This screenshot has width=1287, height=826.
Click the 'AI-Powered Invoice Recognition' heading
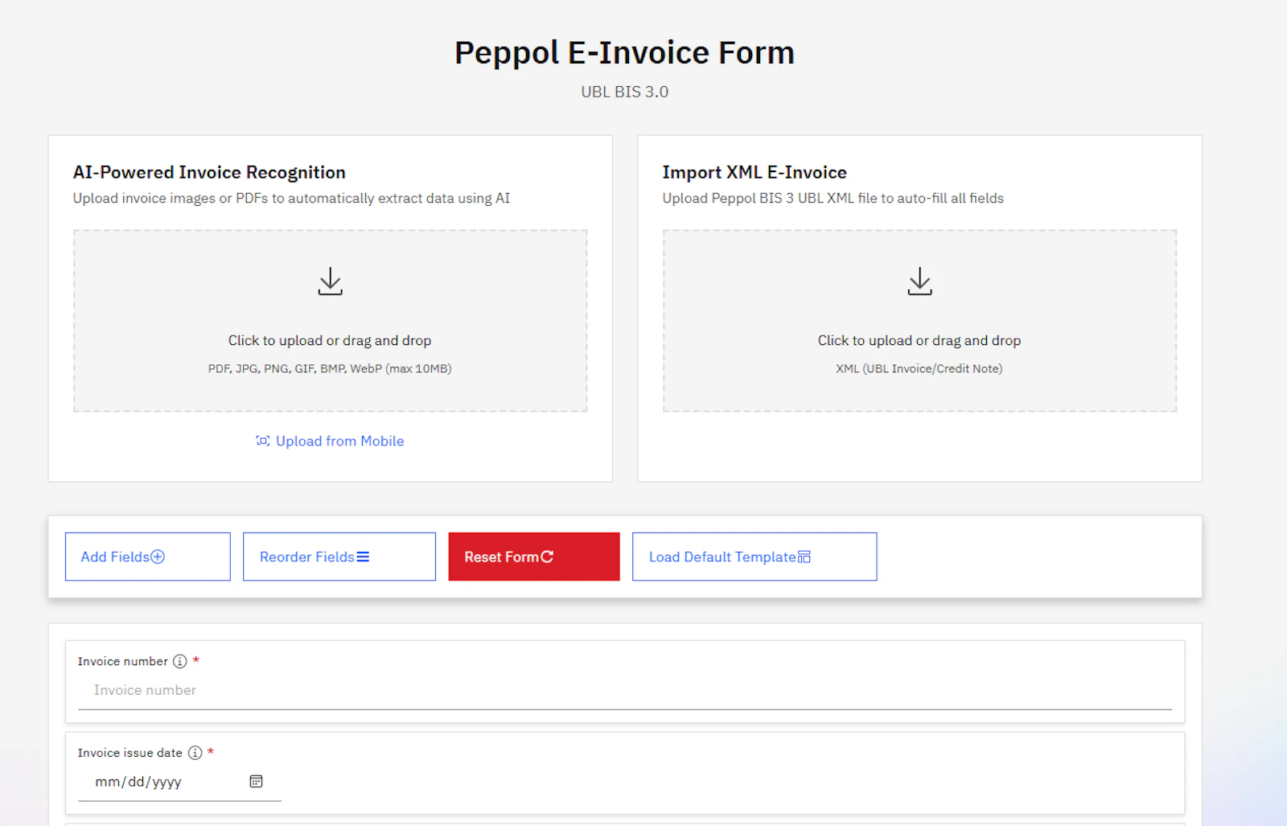(x=209, y=172)
